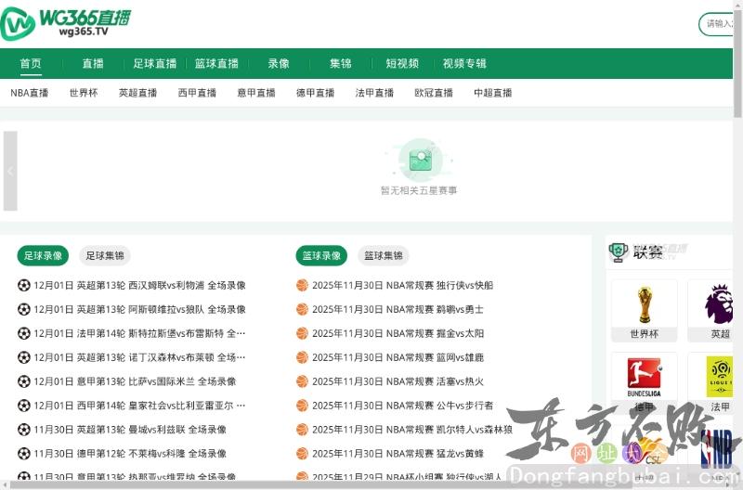
Task: Go to 欧冠直播 sublink
Action: [434, 93]
